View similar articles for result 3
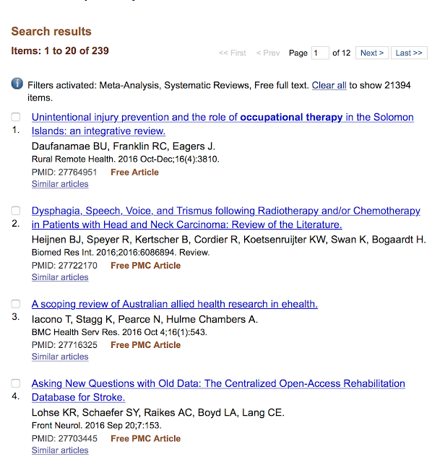The width and height of the screenshot is (432, 462). [x=60, y=357]
